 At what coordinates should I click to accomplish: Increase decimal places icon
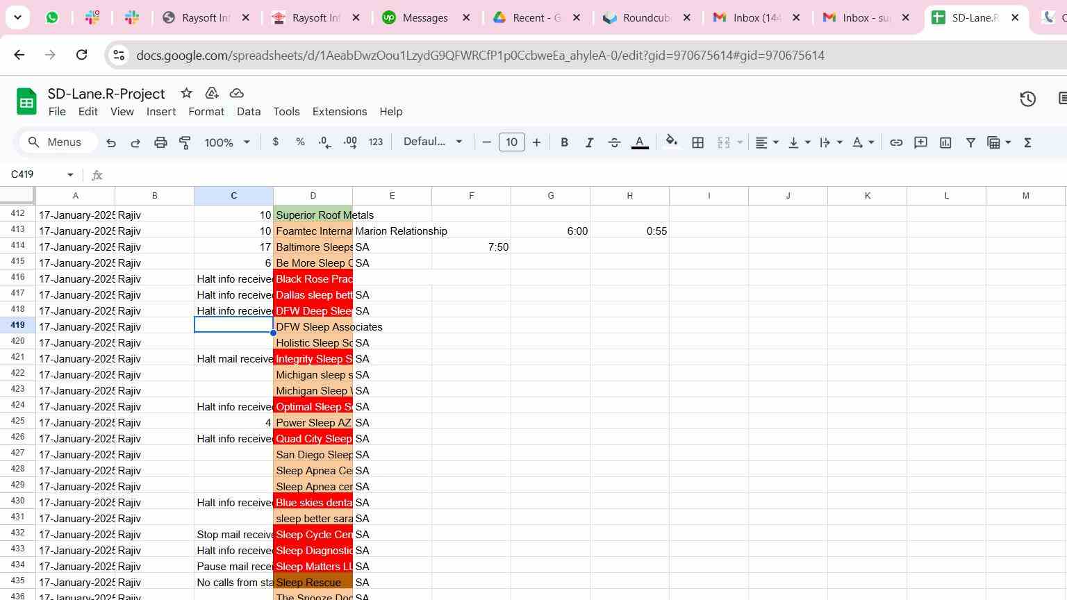click(x=350, y=142)
